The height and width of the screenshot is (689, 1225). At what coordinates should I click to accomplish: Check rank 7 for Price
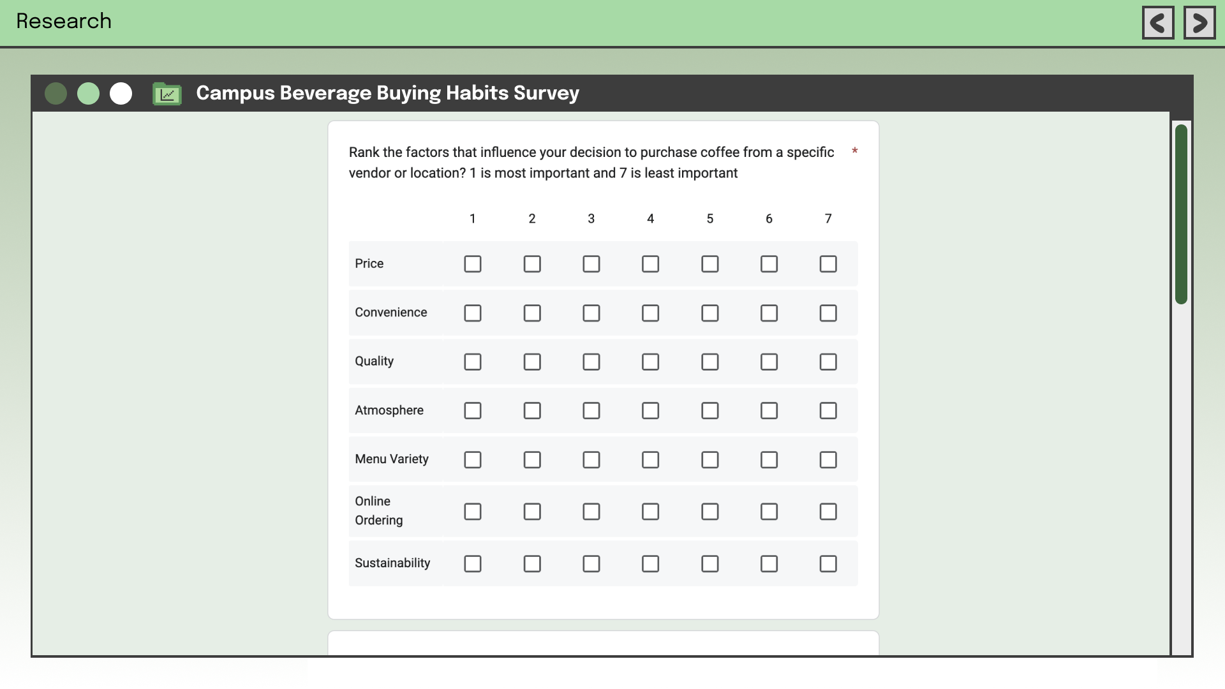[828, 264]
